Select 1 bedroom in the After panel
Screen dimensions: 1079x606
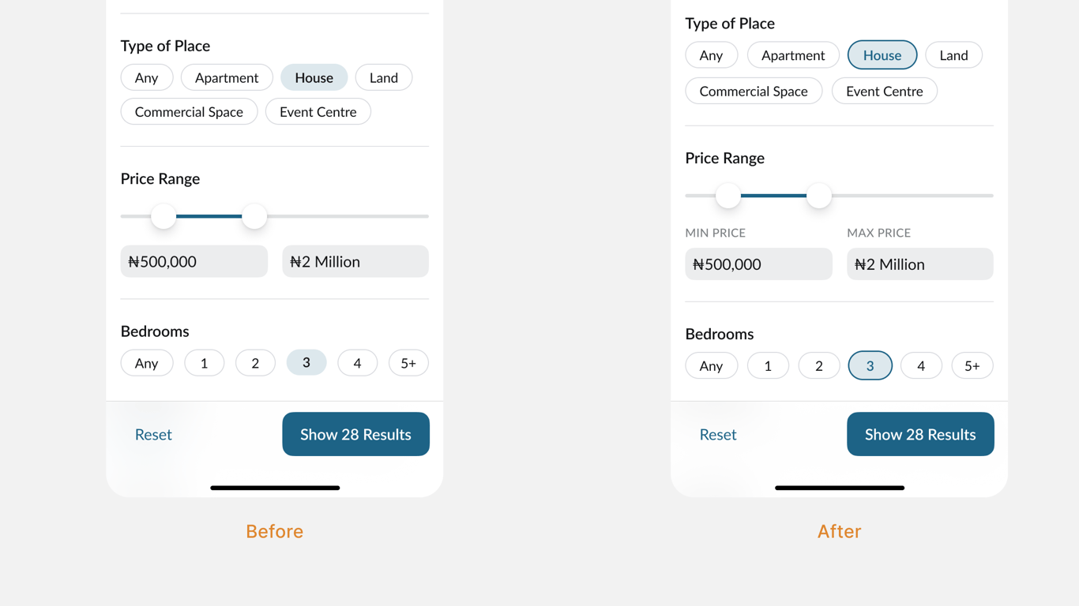[x=768, y=366]
